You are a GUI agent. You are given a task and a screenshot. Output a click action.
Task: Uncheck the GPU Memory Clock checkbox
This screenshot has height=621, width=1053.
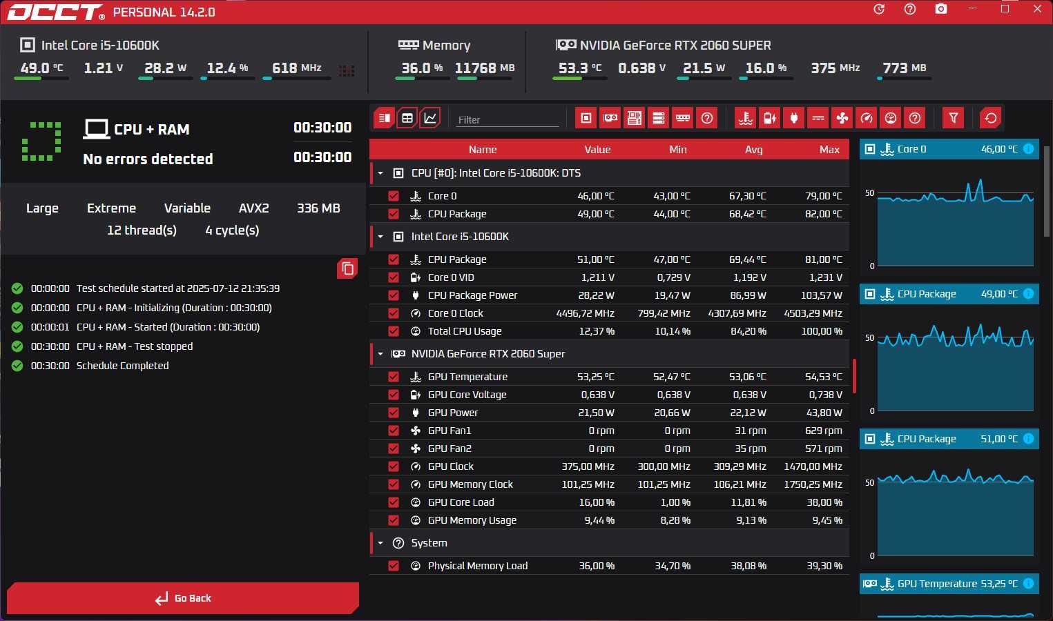point(394,484)
